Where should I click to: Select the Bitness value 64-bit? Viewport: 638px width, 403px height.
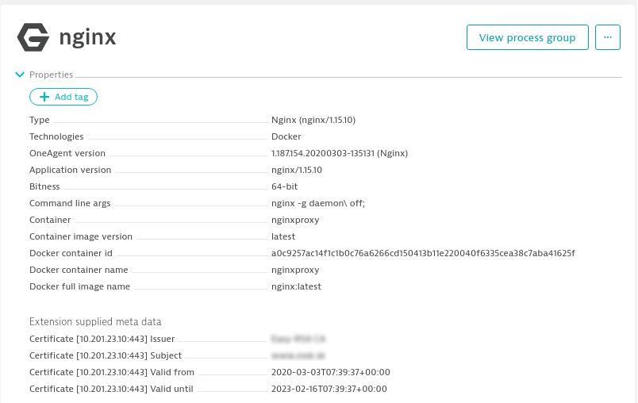click(x=284, y=186)
